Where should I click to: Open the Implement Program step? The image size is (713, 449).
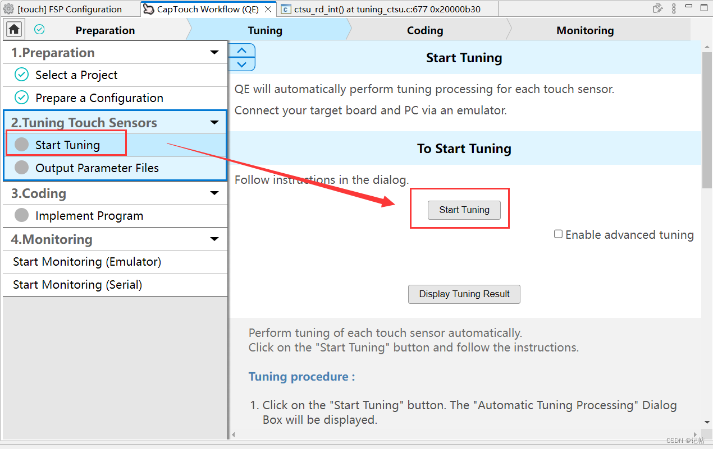115,216
